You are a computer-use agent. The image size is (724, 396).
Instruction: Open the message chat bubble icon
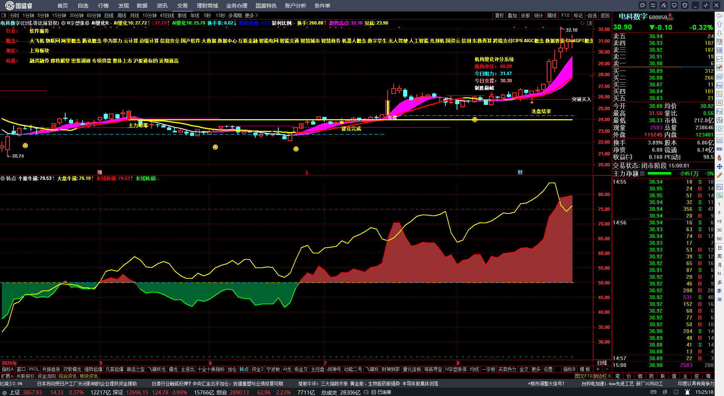[x=643, y=5]
